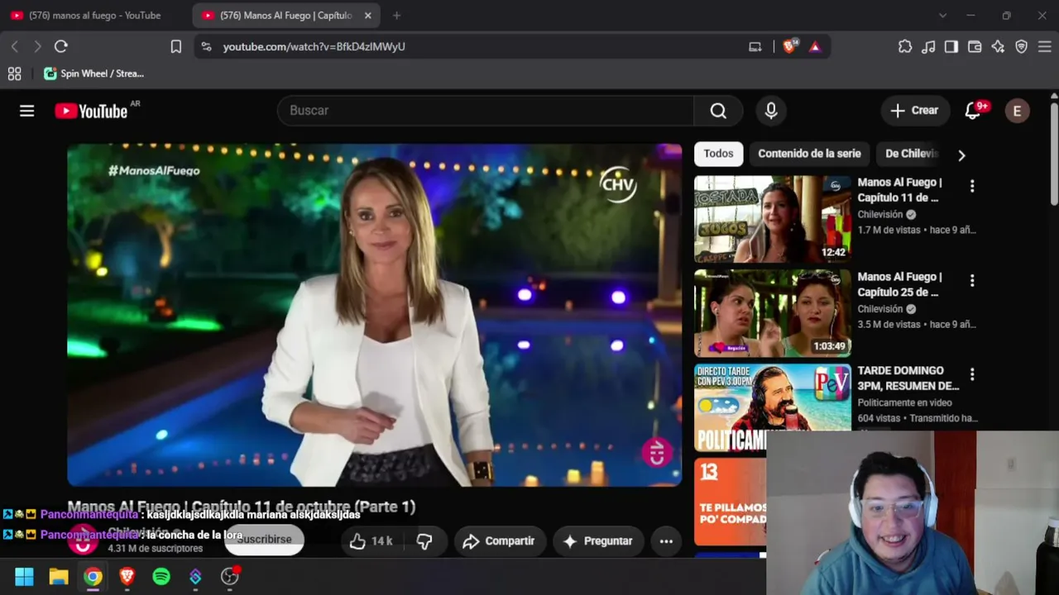This screenshot has width=1059, height=595.
Task: Start voice search with the microphone
Action: (x=771, y=111)
